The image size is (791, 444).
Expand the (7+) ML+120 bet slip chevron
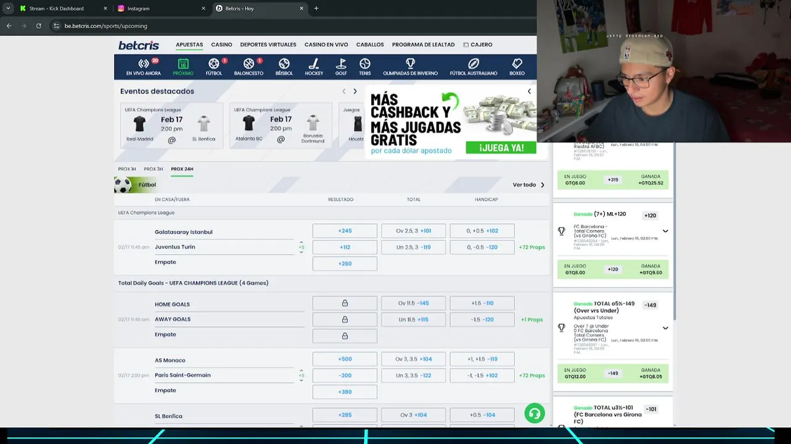point(665,231)
